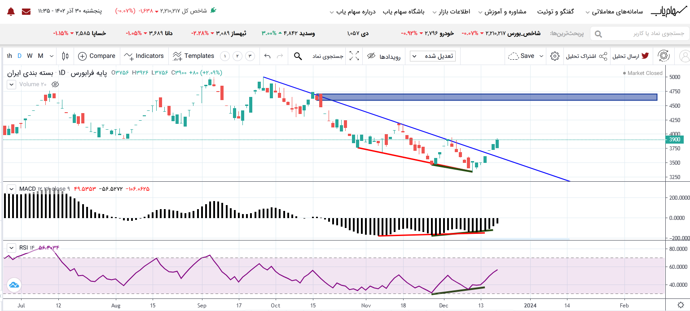The width and height of the screenshot is (690, 311).
Task: Open the messages envelope icon
Action: pos(26,11)
